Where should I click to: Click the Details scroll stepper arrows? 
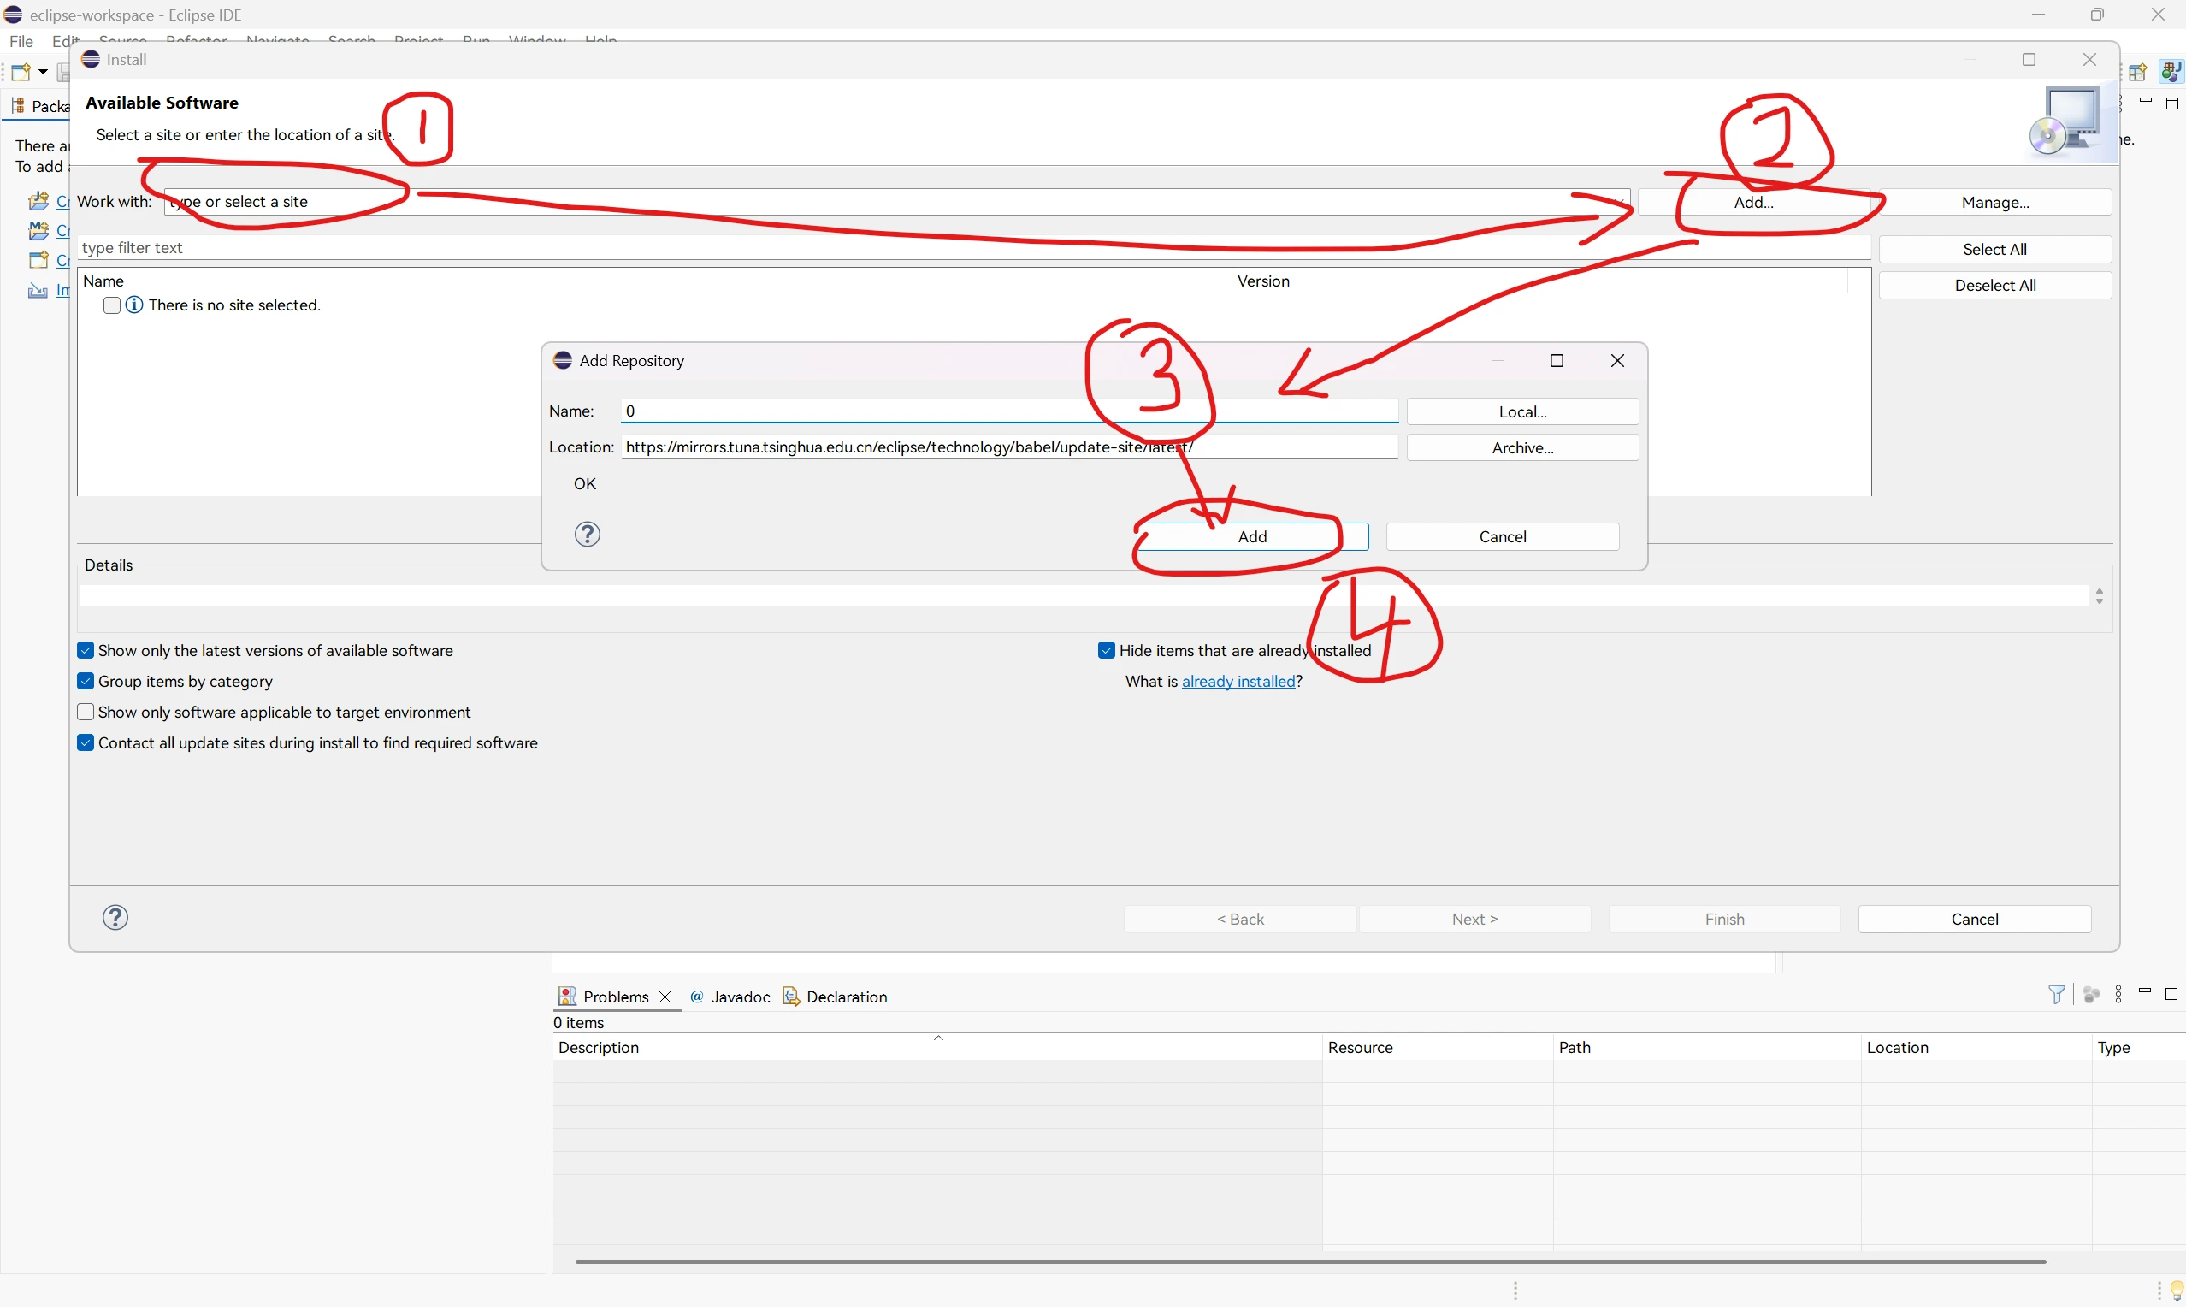2099,596
